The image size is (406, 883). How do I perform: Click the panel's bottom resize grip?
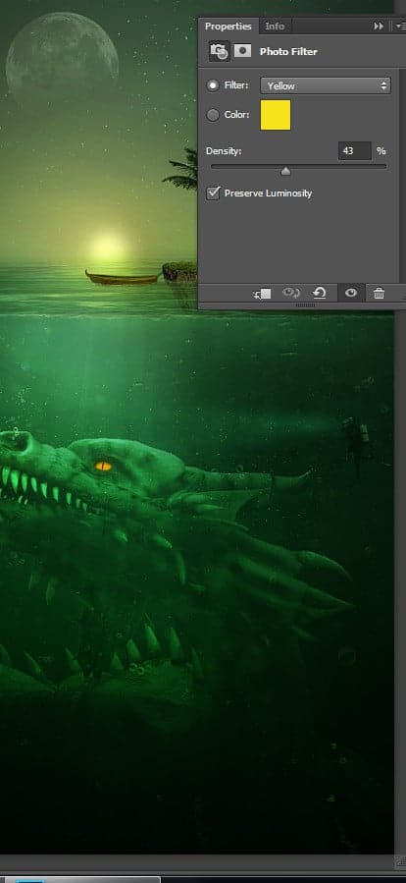(x=305, y=305)
